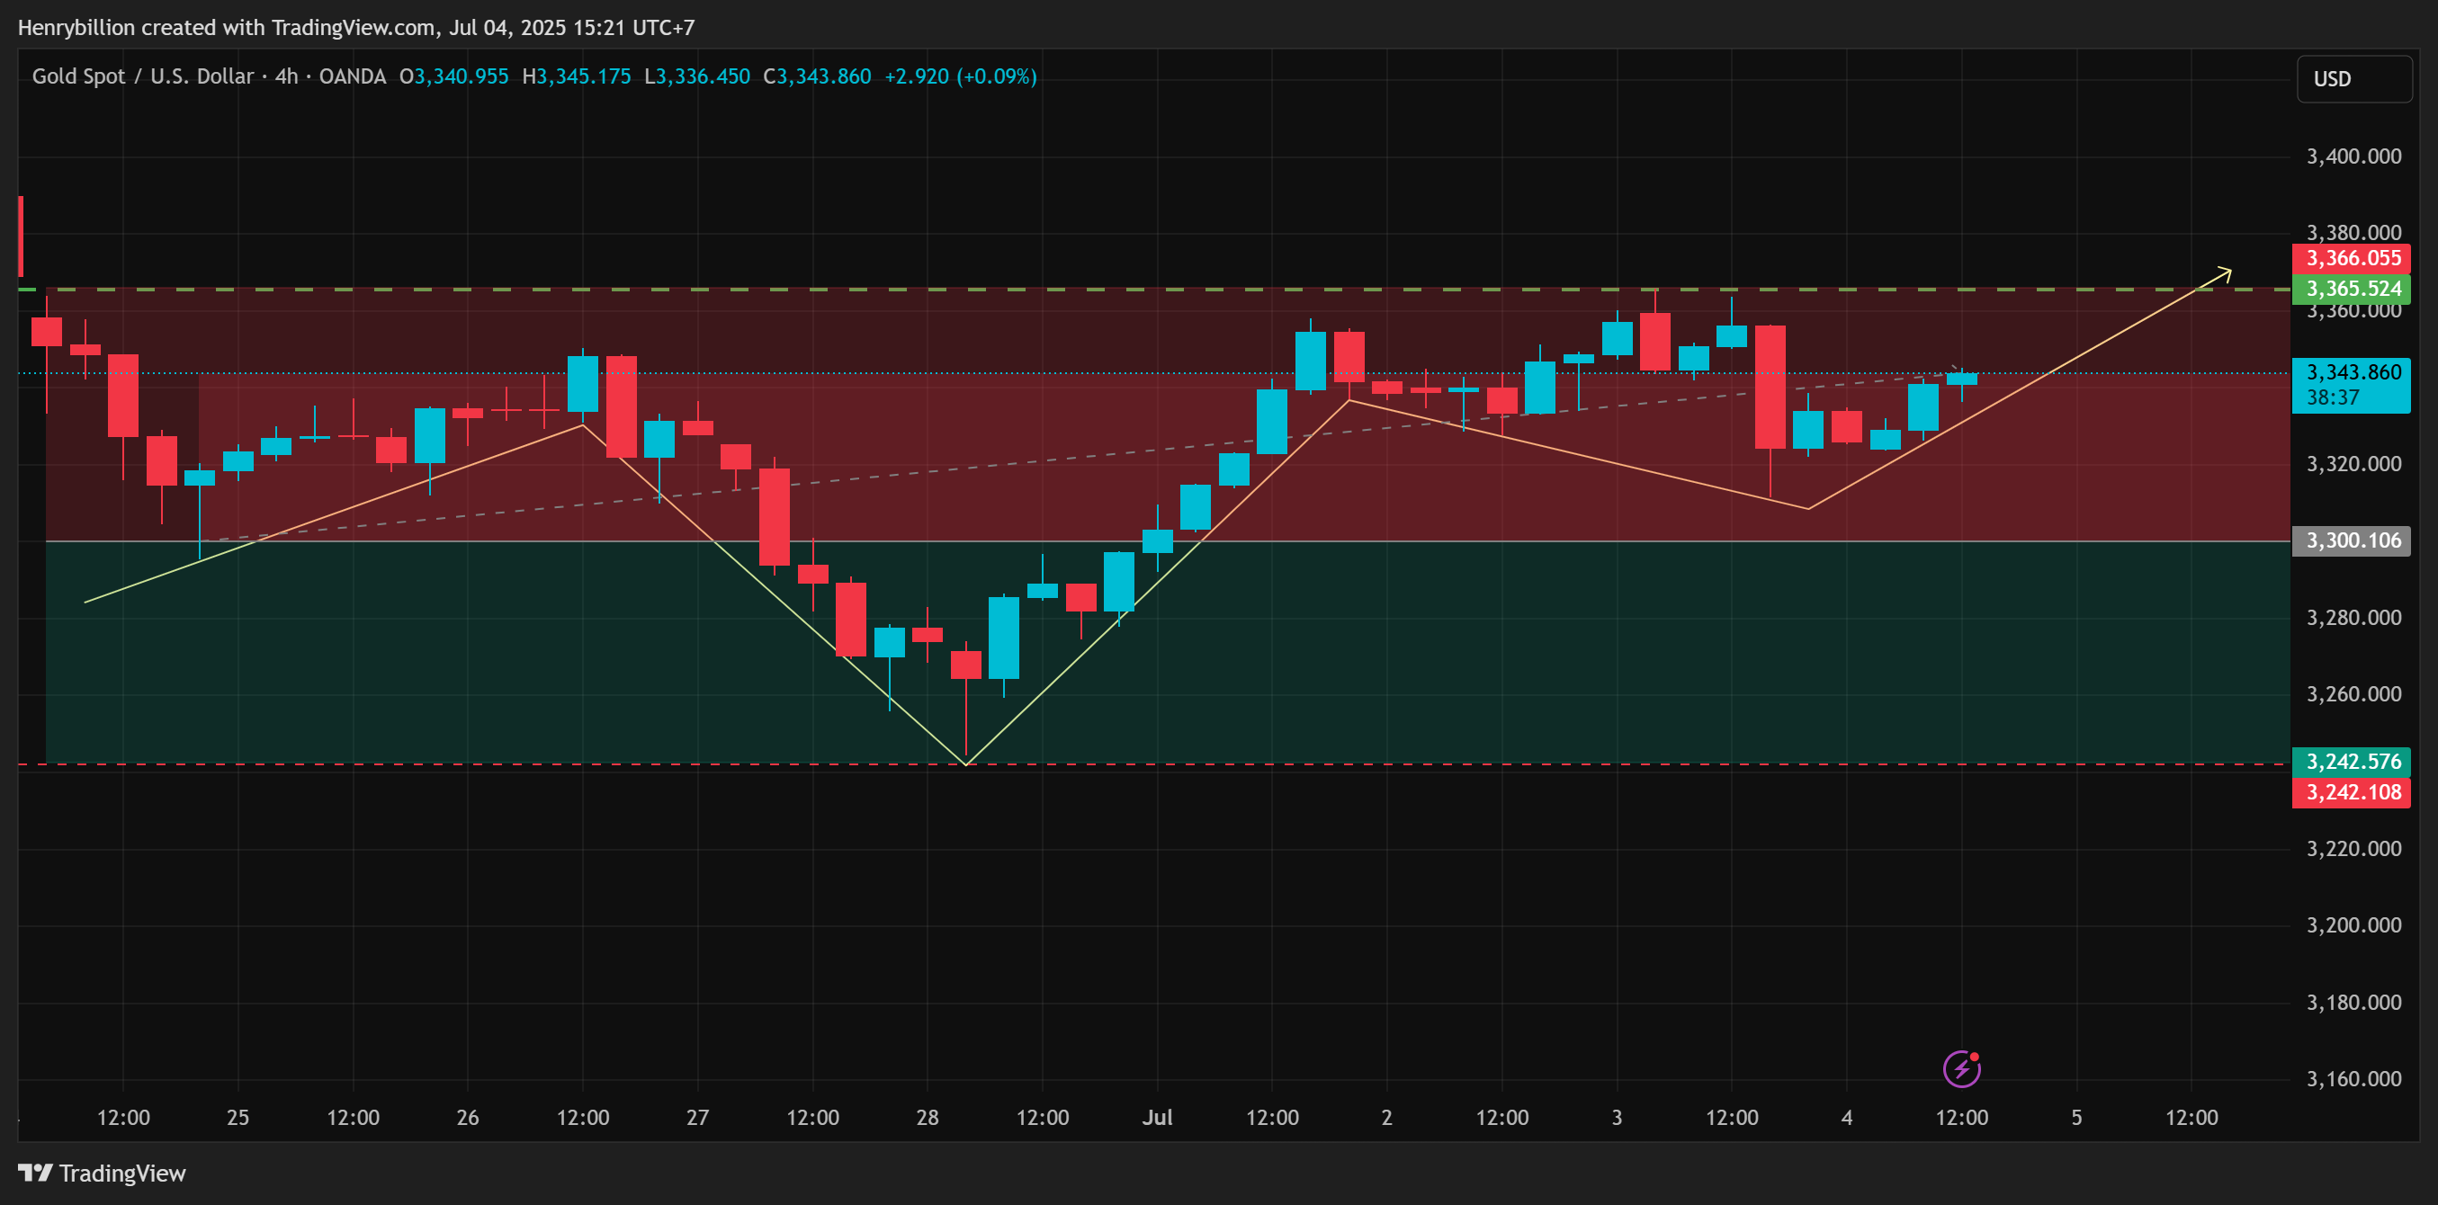Click the 3,365.524 green price label

point(2352,289)
